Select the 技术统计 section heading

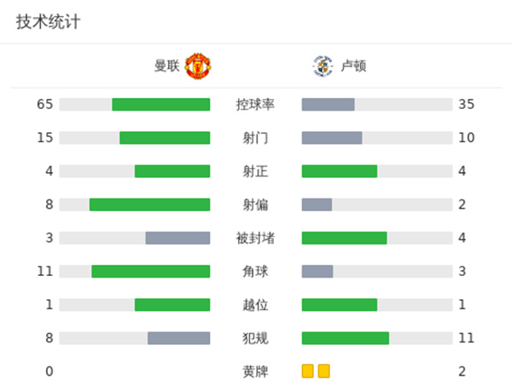tap(48, 22)
